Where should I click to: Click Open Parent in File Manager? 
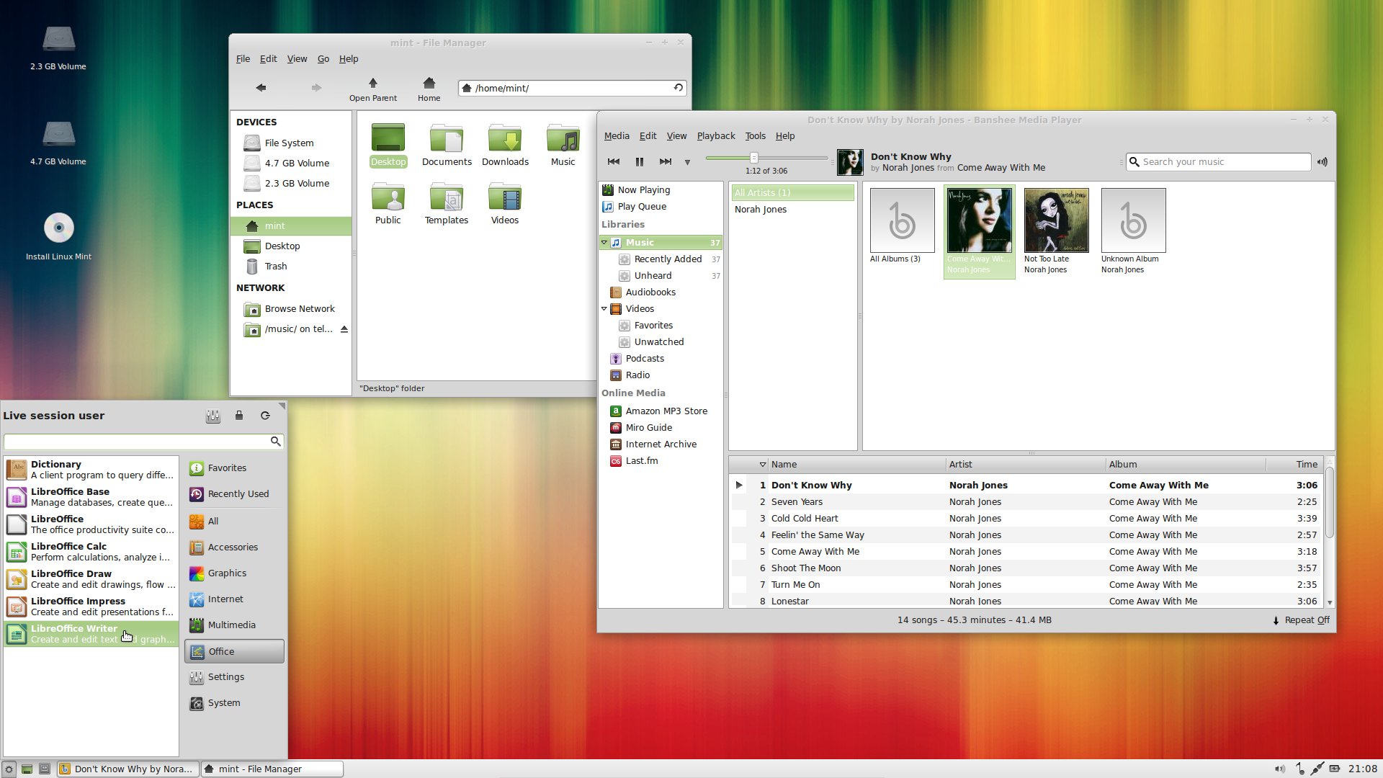(x=372, y=90)
